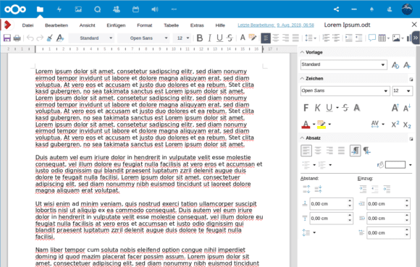This screenshot has width=420, height=267.
Task: Open the Contacts app icon
Action: coord(117,9)
